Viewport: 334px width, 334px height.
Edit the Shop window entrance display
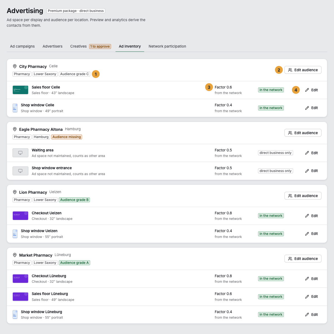click(x=311, y=171)
